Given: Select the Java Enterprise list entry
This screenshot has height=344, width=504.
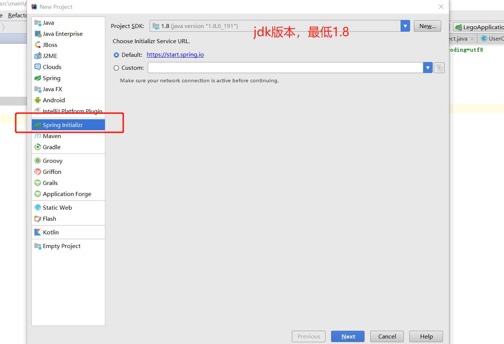Looking at the screenshot, I should pos(68,34).
